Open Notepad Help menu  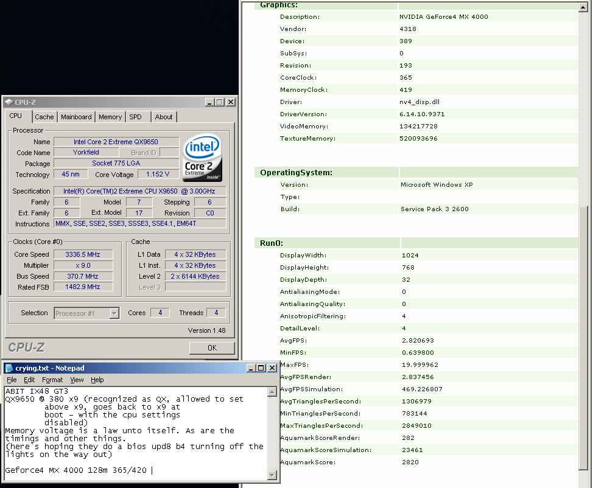97,380
